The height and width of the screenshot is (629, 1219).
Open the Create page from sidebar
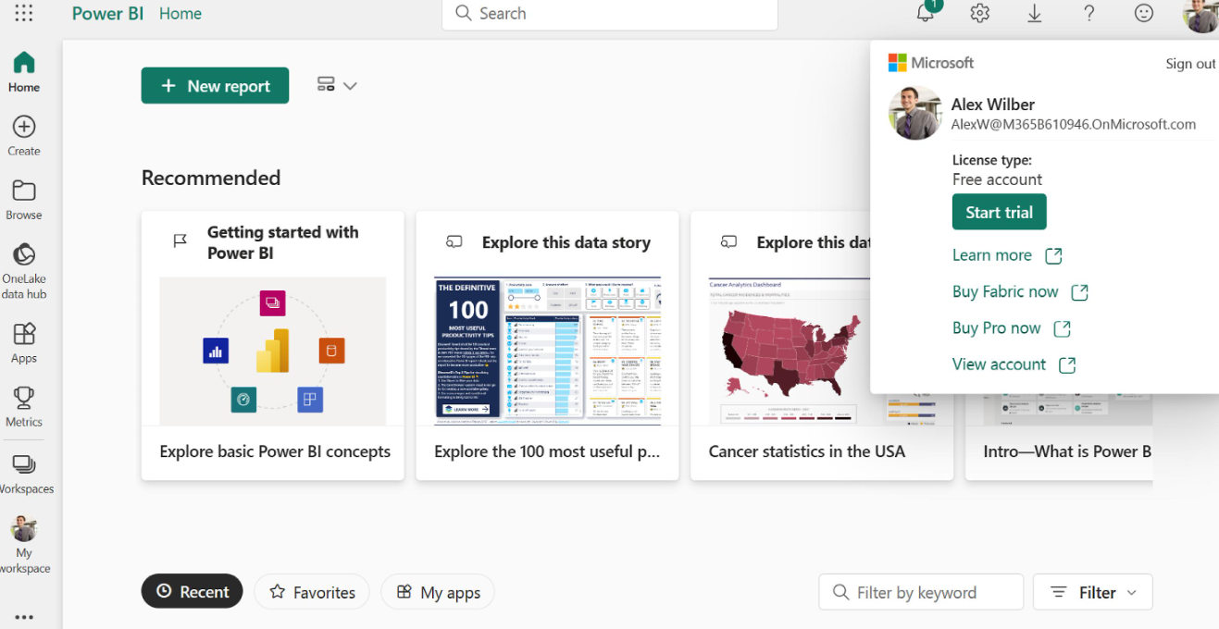coord(24,136)
